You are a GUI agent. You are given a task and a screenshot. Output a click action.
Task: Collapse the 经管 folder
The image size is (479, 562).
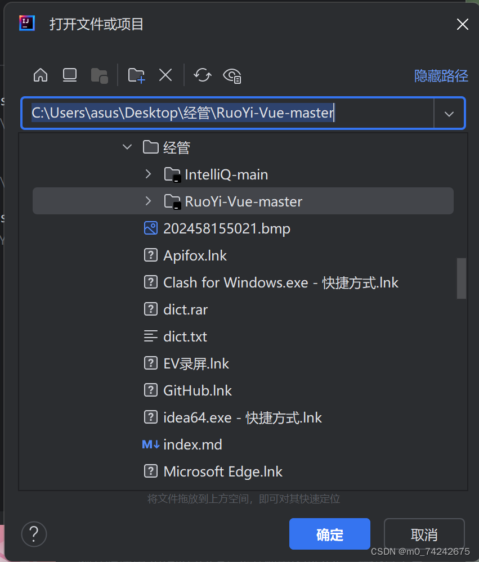coord(127,147)
